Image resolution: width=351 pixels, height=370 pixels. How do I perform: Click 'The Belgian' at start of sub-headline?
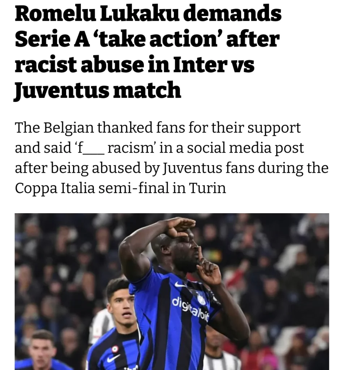(x=54, y=128)
